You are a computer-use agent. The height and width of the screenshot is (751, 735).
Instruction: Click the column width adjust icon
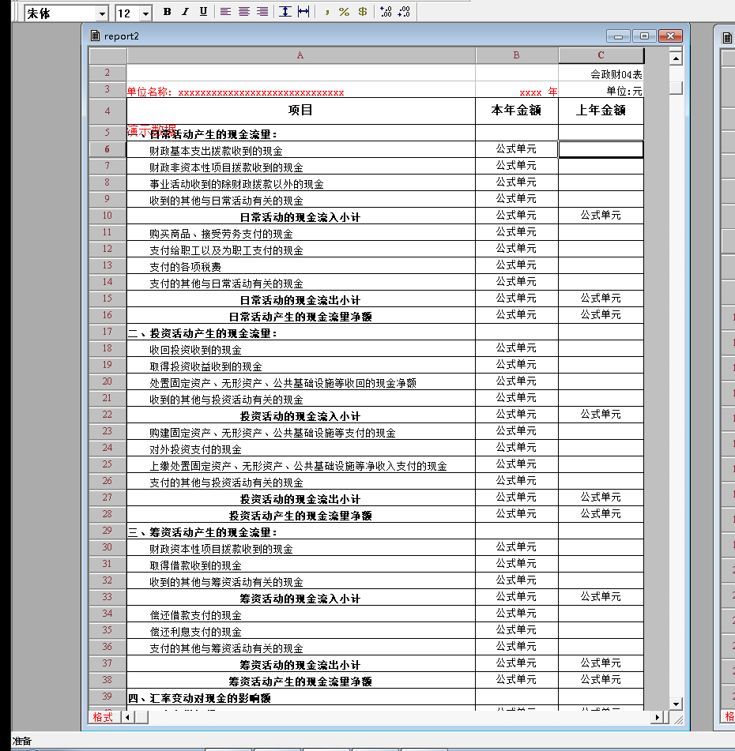coord(303,12)
